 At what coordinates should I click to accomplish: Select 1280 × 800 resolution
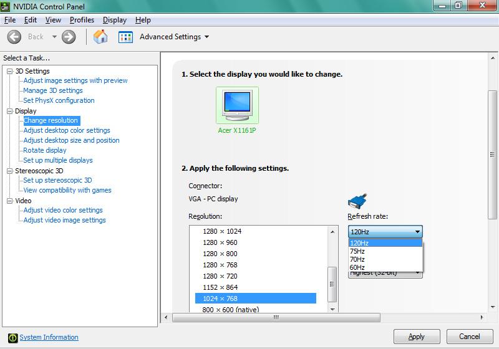tap(220, 254)
